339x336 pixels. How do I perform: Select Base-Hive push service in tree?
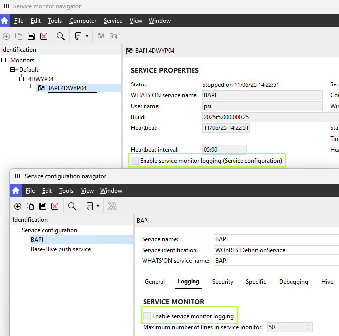click(x=60, y=249)
